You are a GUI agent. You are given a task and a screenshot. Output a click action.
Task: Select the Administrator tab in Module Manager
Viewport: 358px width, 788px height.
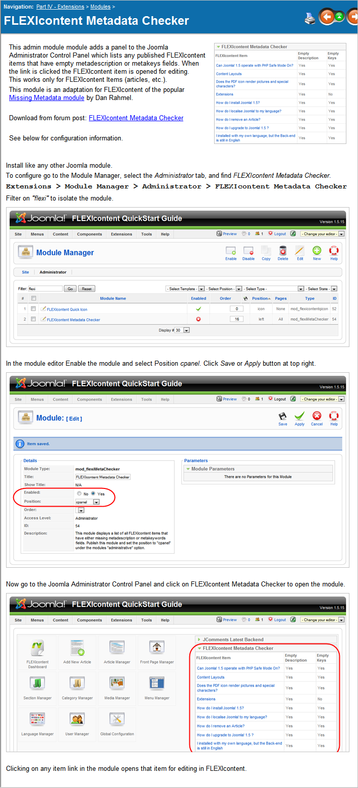point(53,272)
